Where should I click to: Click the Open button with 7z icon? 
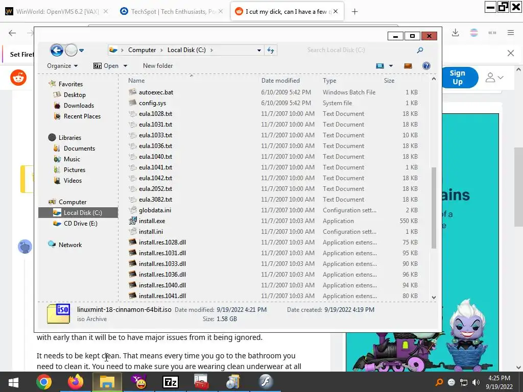(106, 66)
